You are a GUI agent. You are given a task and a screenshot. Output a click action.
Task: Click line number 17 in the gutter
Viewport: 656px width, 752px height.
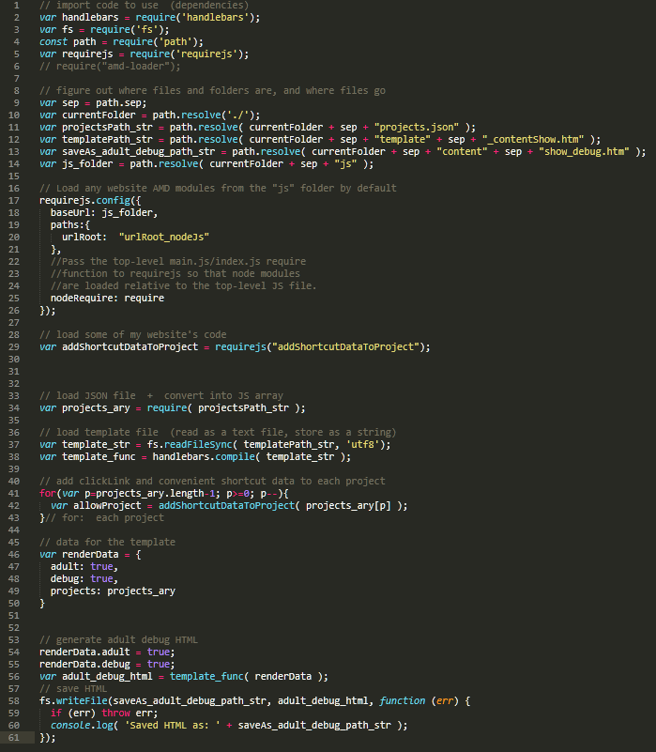tap(14, 200)
